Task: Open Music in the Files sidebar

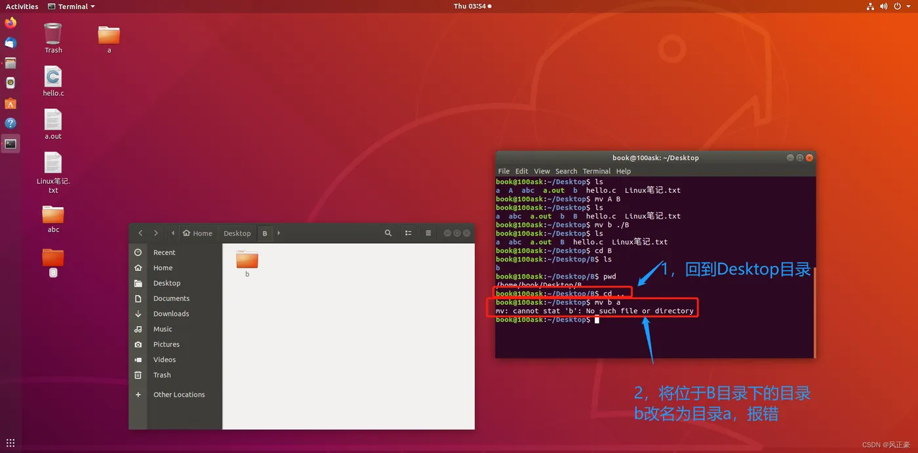Action: (x=176, y=329)
